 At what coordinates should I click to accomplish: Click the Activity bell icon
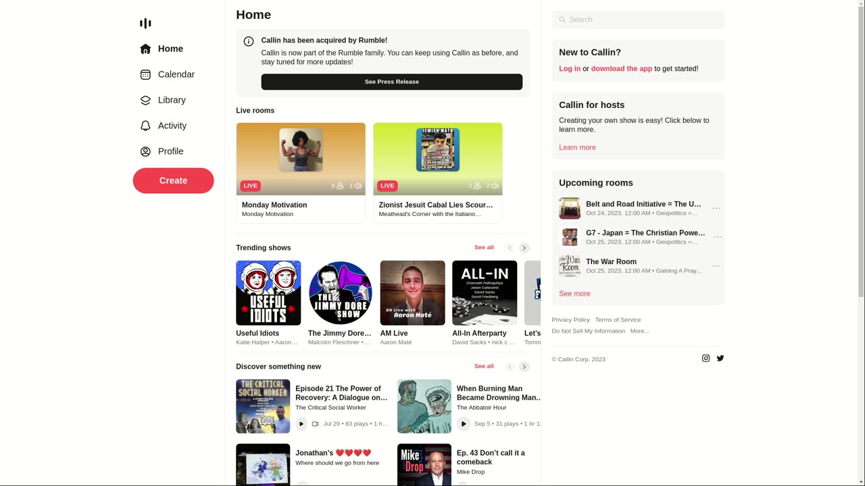tap(145, 126)
